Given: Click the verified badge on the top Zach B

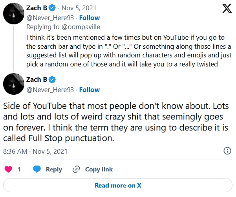Looking at the screenshot, I should tap(51, 8).
